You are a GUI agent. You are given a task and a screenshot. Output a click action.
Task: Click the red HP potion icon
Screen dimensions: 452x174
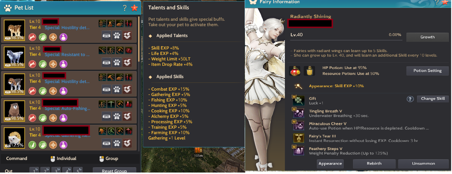[294, 71]
